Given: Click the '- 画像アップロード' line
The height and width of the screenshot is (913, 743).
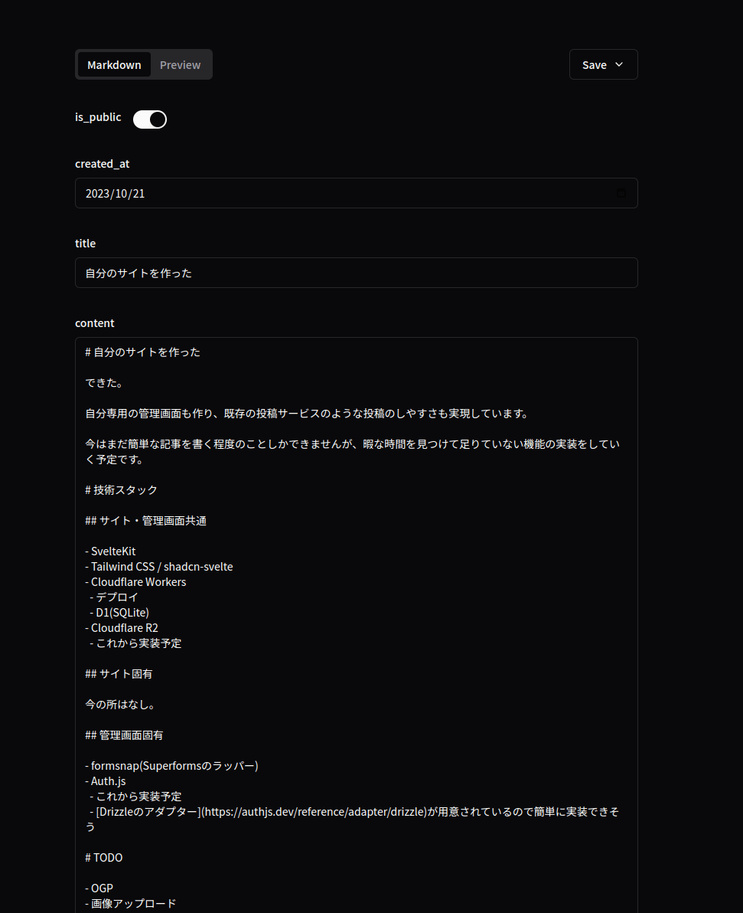Looking at the screenshot, I should tap(130, 904).
